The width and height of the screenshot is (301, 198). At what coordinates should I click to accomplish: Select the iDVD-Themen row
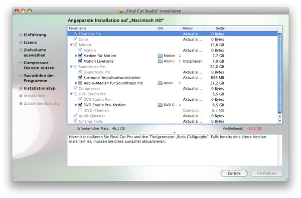click(173, 110)
